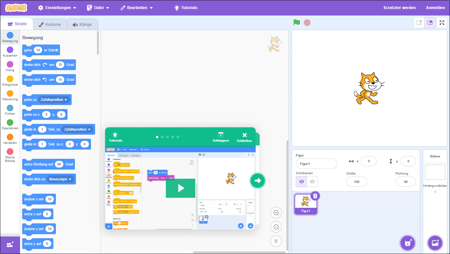Select the Variablen block category
The width and height of the screenshot is (450, 254).
(x=10, y=139)
